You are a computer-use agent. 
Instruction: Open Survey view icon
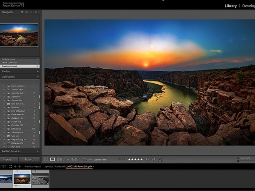tap(67, 159)
